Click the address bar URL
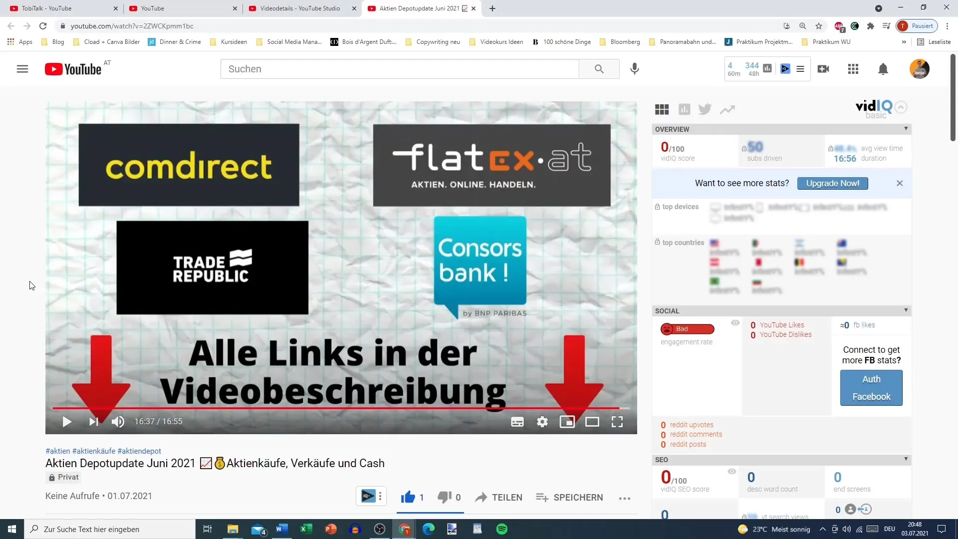Image resolution: width=958 pixels, height=539 pixels. (132, 26)
